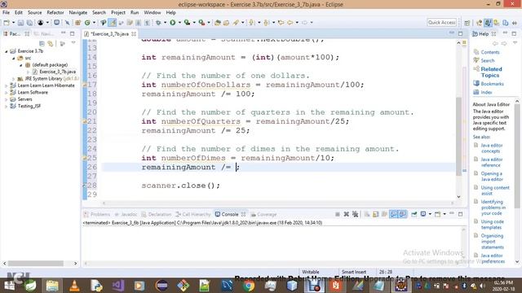Viewport: 522px width, 293px height.
Task: Open Index link in Help panel
Action: pos(486,92)
